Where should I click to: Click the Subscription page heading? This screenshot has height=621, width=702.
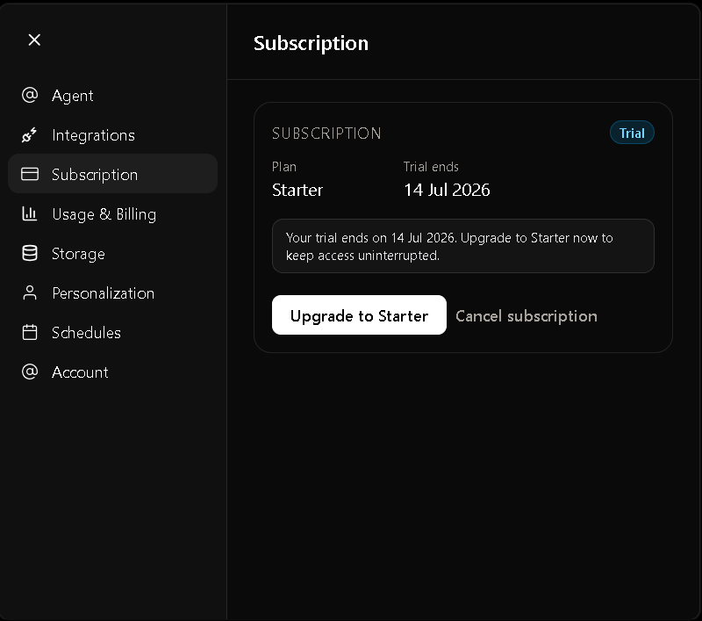coord(311,43)
